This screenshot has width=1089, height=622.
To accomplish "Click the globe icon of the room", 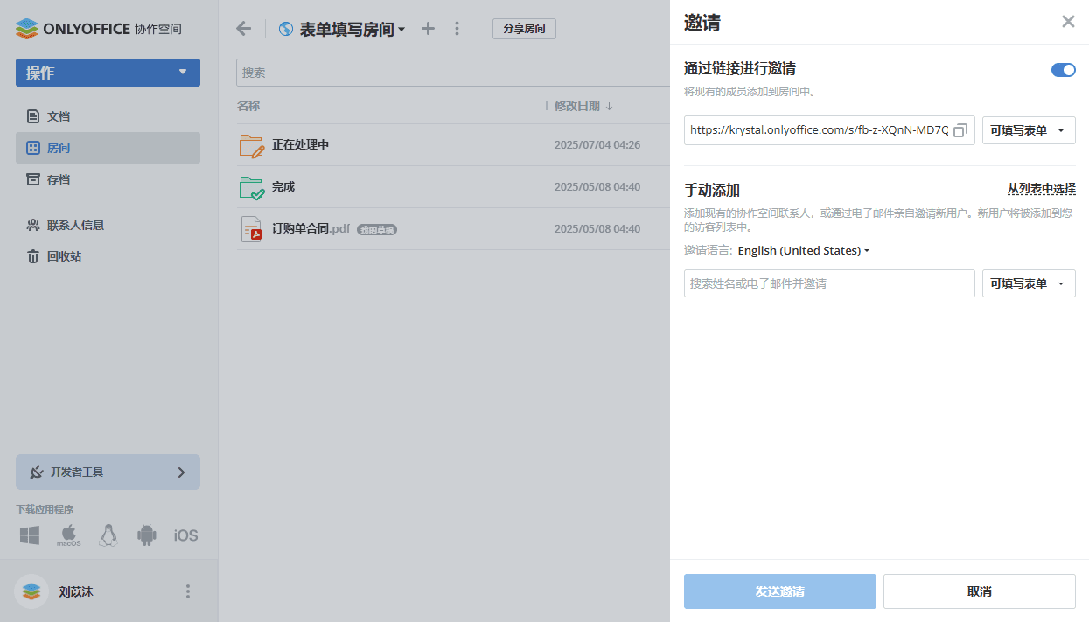I will pyautogui.click(x=285, y=29).
